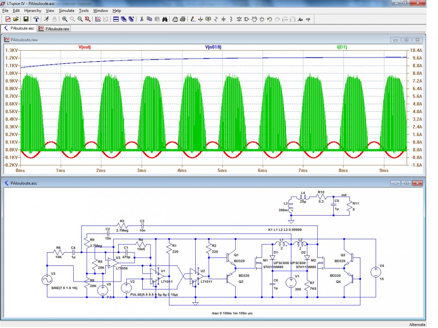Open the Hierarchy menu

[33, 11]
